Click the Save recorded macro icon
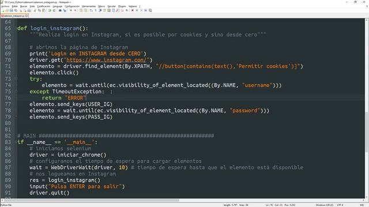 [150, 10]
